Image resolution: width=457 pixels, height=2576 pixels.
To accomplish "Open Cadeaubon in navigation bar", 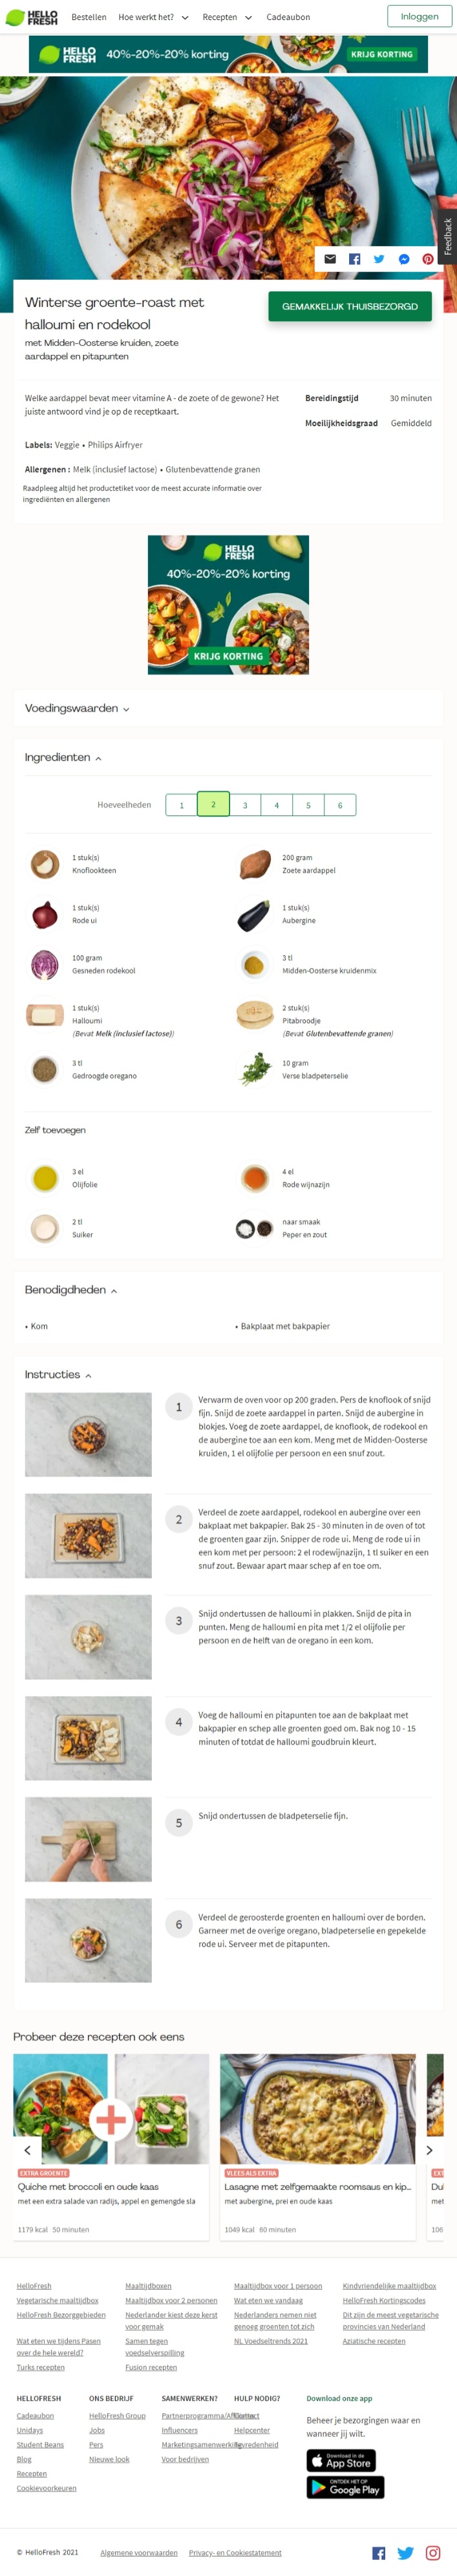I will (x=288, y=17).
